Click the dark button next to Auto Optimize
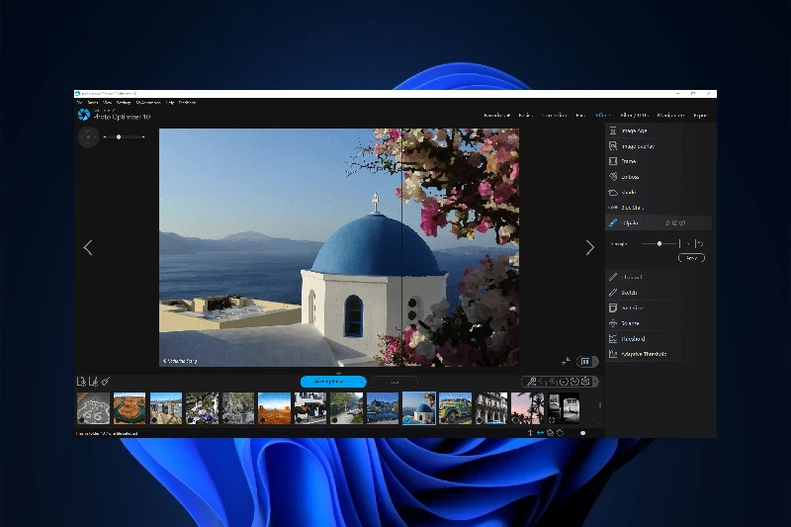The height and width of the screenshot is (527, 791). 395,382
